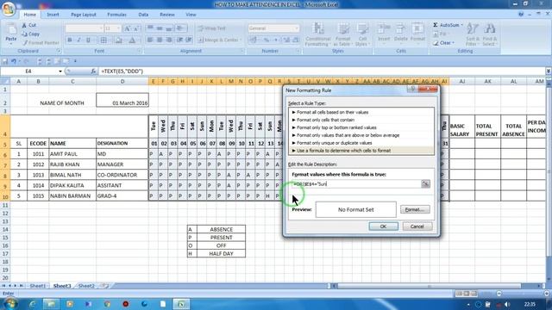Apply the Fill Color bucket

119,40
